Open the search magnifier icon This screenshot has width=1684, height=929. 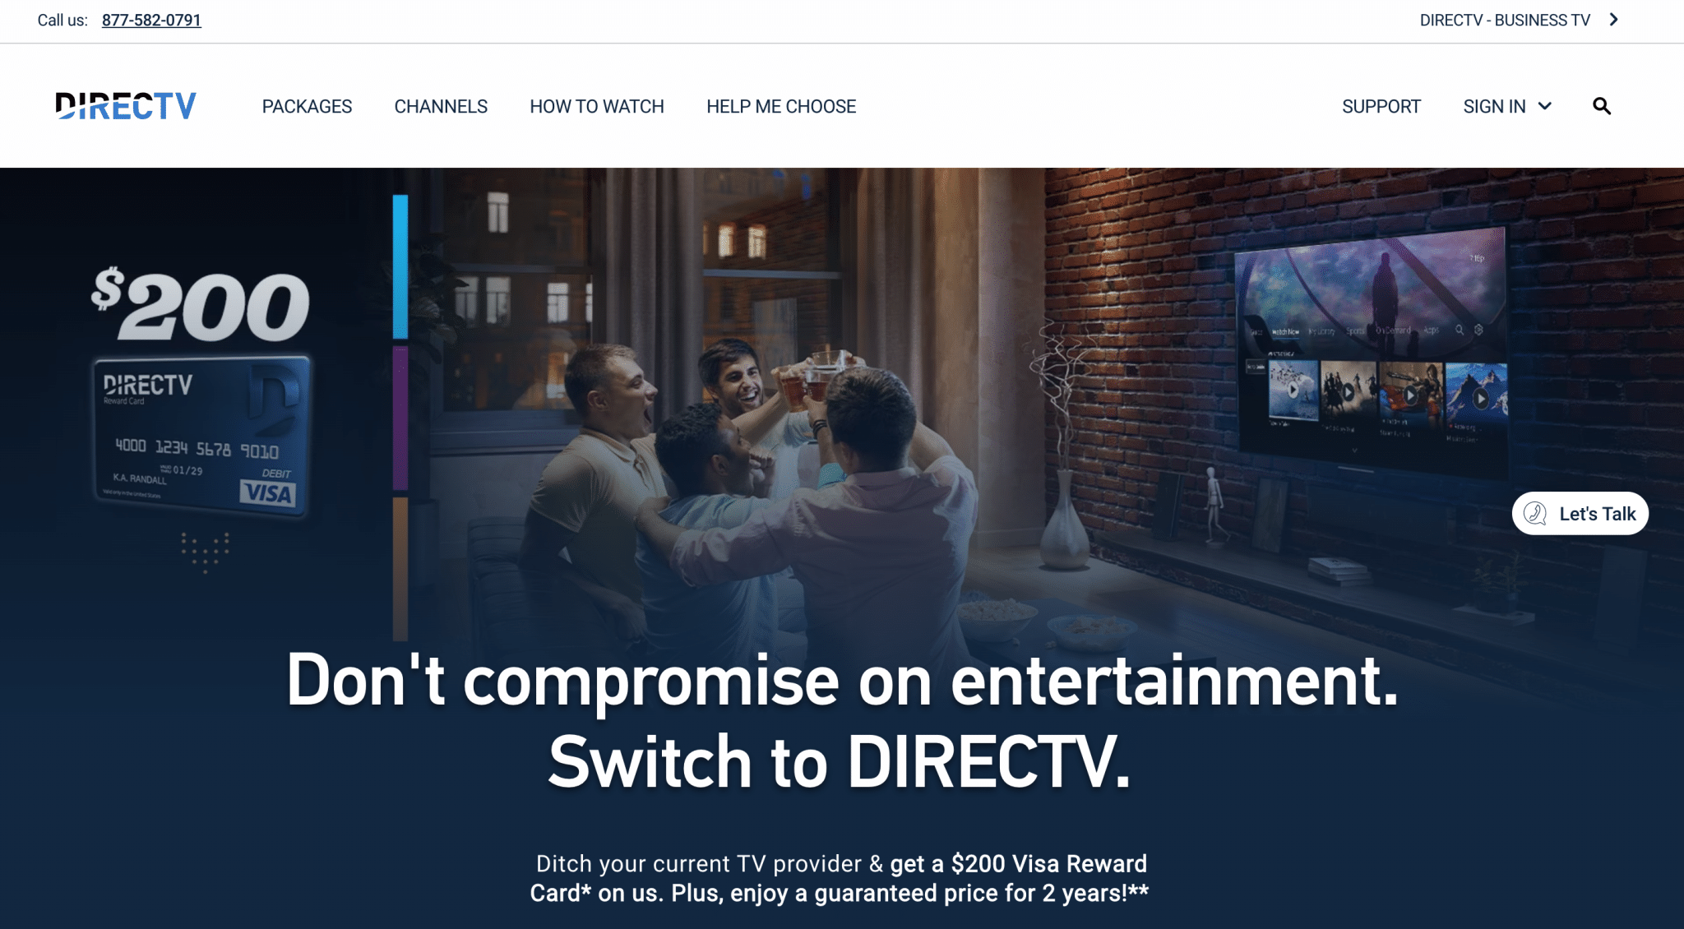[x=1601, y=106]
